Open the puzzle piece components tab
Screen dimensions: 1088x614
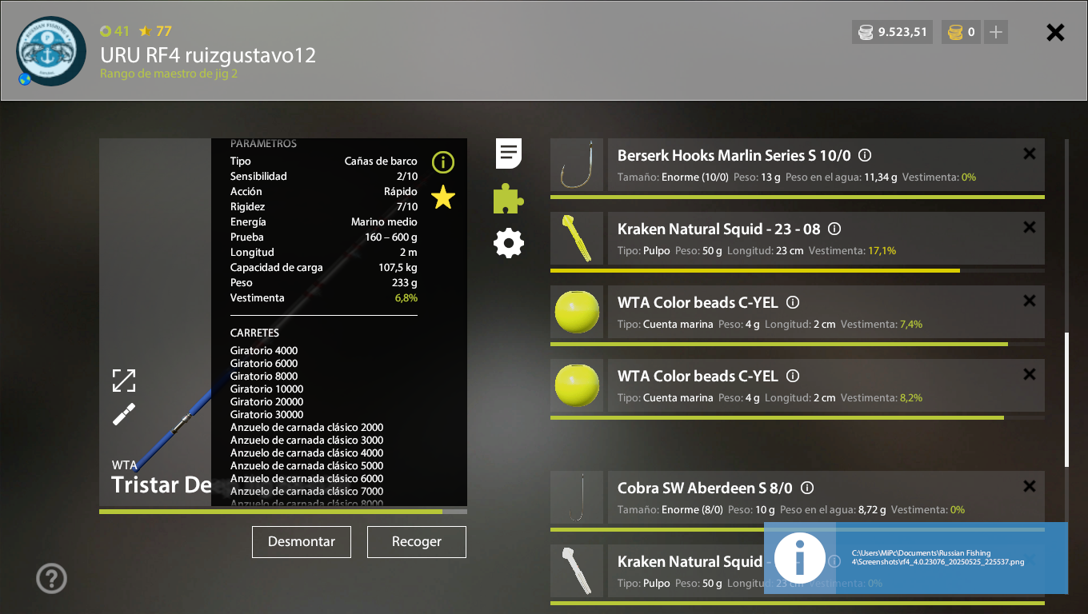[508, 198]
